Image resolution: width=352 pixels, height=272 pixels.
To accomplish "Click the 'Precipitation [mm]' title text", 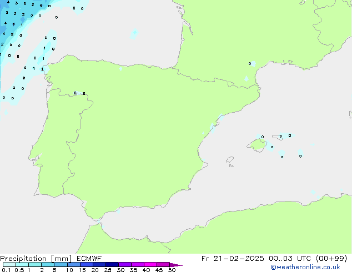I will pyautogui.click(x=36, y=259).
